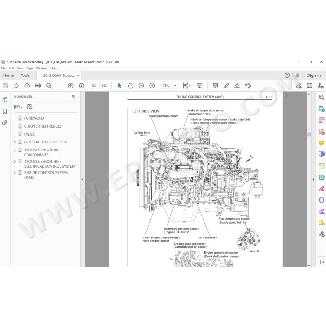The width and height of the screenshot is (326, 326).
Task: Open the GENERAL INTRODUCTION bookmark text
Action: [46, 142]
